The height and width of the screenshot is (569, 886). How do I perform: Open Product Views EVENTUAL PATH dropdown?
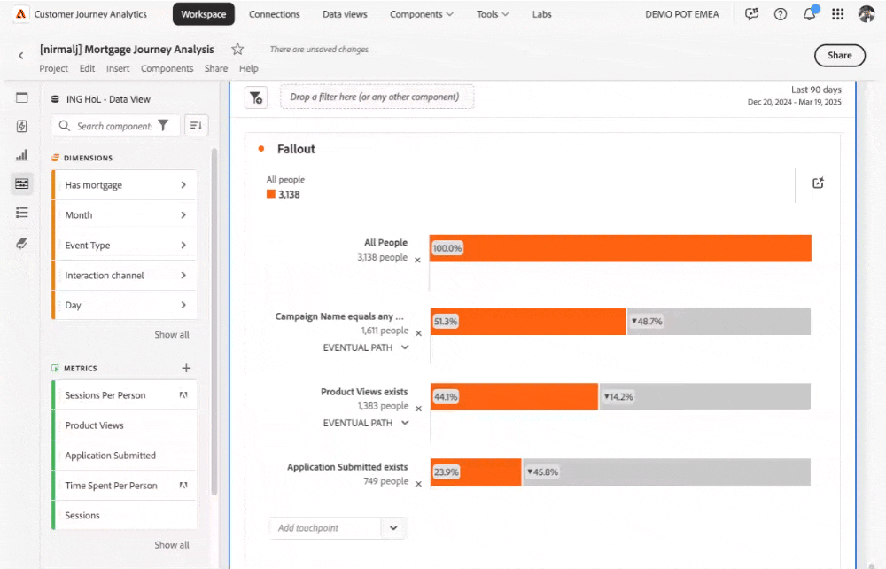[x=366, y=423]
